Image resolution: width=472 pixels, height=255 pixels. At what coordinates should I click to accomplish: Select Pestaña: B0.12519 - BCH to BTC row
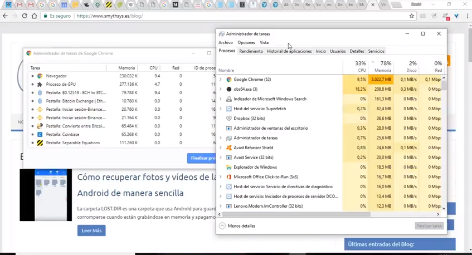[x=122, y=92]
